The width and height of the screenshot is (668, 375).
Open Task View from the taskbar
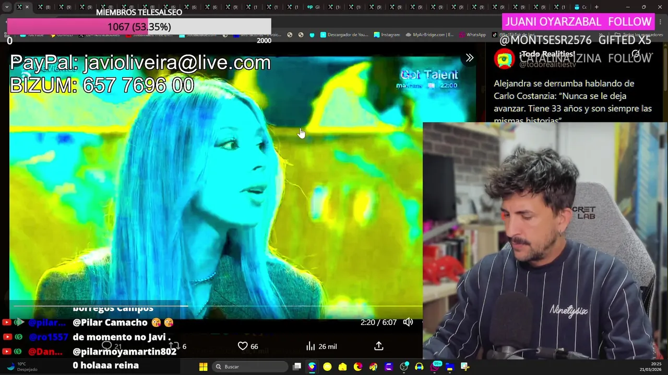(297, 367)
